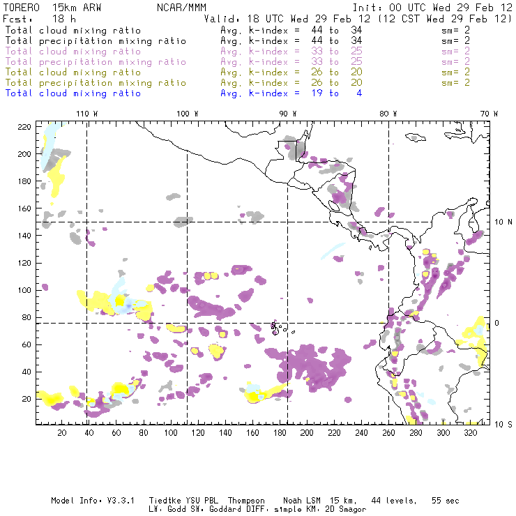This screenshot has height=516, width=516.
Task: Click the 'TORERO 15km ARW' title text
Action: pyautogui.click(x=52, y=8)
